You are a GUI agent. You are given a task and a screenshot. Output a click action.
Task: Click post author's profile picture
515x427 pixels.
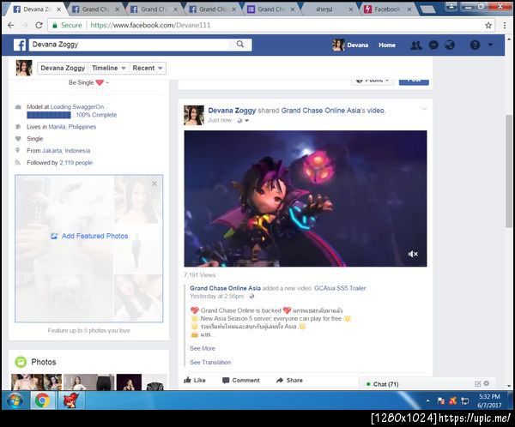pyautogui.click(x=194, y=115)
